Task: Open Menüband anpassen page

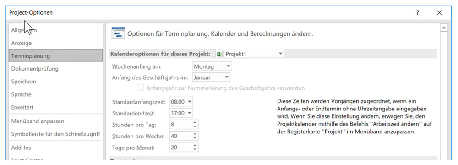Action: pos(55,121)
